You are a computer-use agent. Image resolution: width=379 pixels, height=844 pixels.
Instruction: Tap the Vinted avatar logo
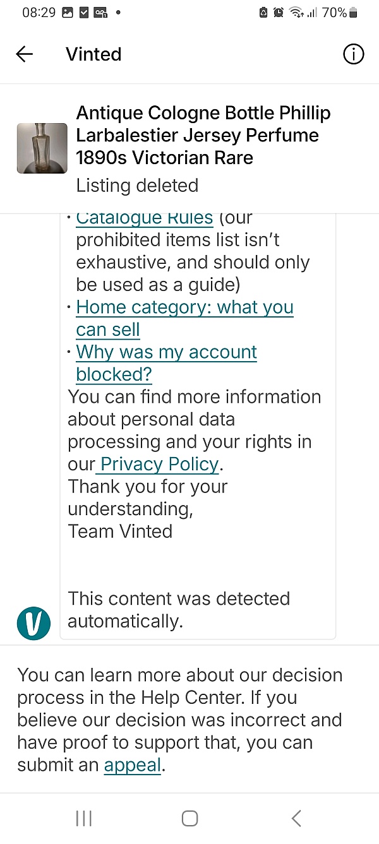point(33,624)
